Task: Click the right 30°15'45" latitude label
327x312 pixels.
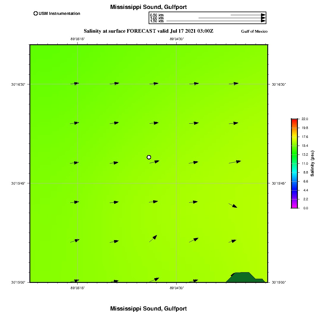Action: pos(279,183)
